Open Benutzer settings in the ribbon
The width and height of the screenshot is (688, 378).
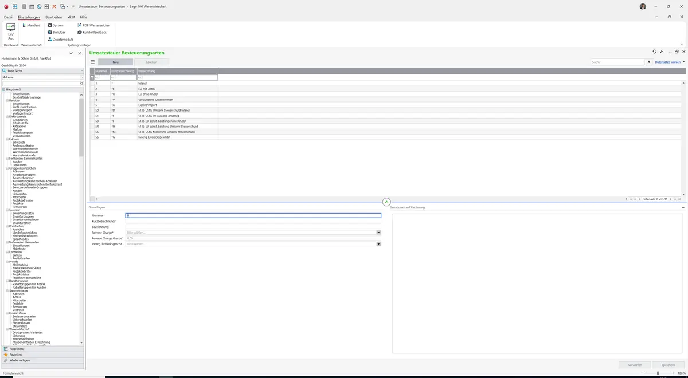(x=57, y=32)
